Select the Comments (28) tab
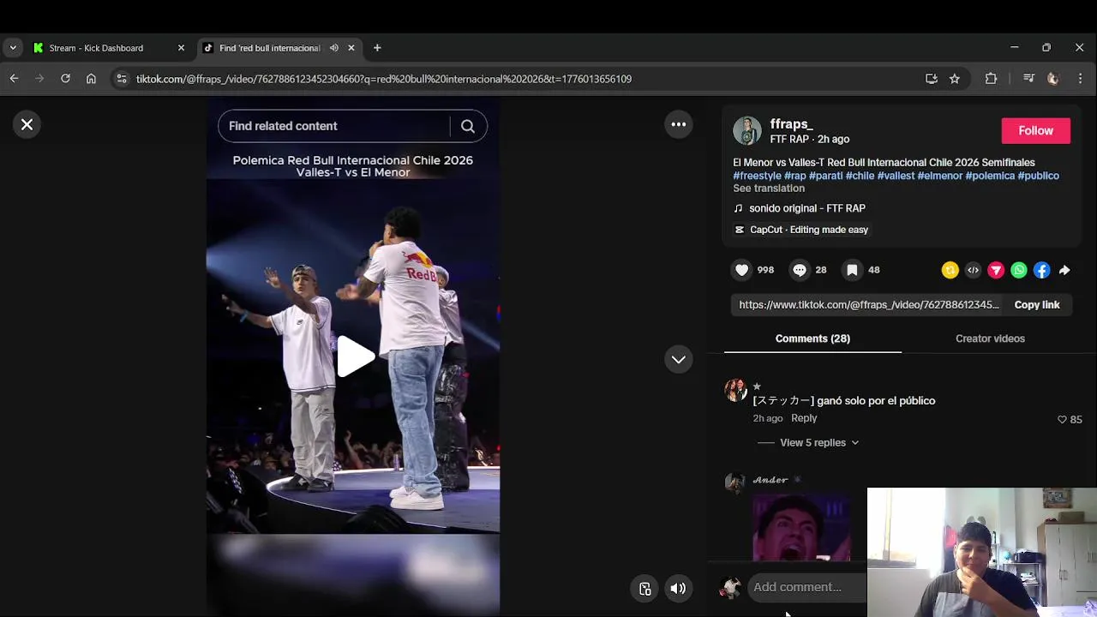Viewport: 1097px width, 617px height. 812,338
